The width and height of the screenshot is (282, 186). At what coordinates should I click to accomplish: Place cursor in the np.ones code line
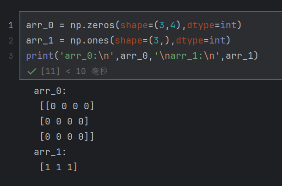tap(128, 41)
